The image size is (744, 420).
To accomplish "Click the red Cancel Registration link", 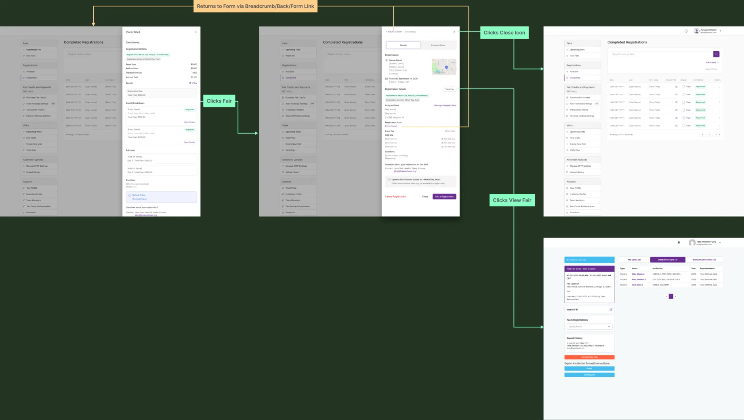I will coord(395,197).
